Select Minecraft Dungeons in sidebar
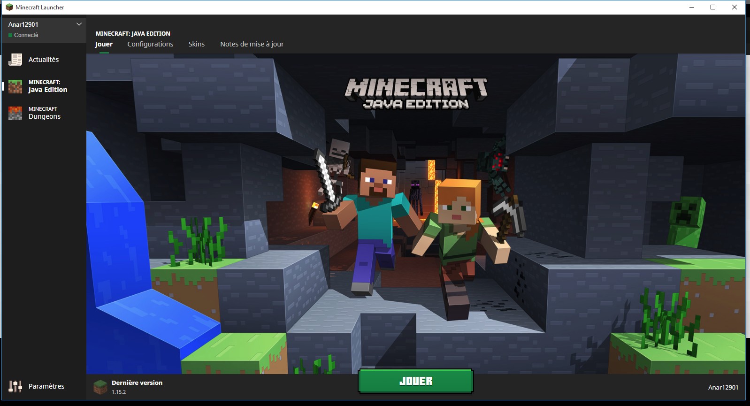The width and height of the screenshot is (750, 406). (x=44, y=113)
